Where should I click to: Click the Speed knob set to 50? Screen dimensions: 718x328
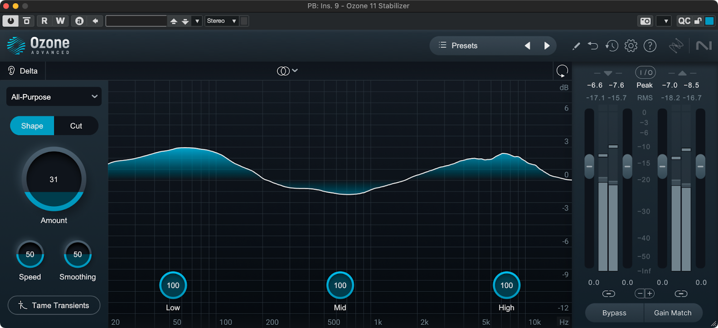(x=30, y=255)
